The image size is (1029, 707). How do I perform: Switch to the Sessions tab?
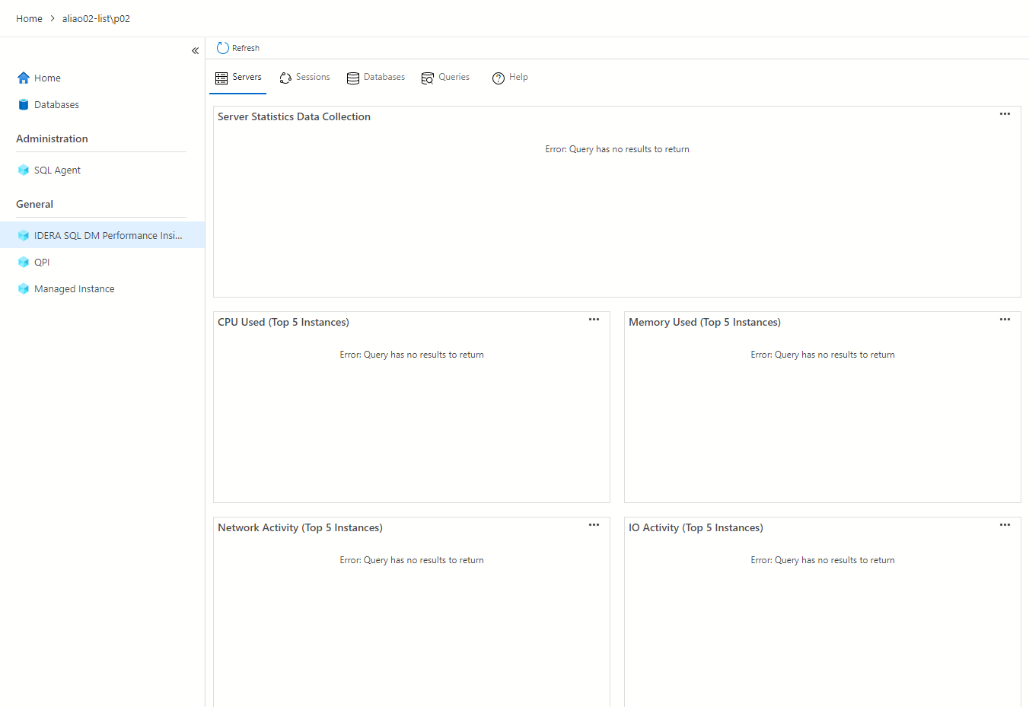coord(304,77)
